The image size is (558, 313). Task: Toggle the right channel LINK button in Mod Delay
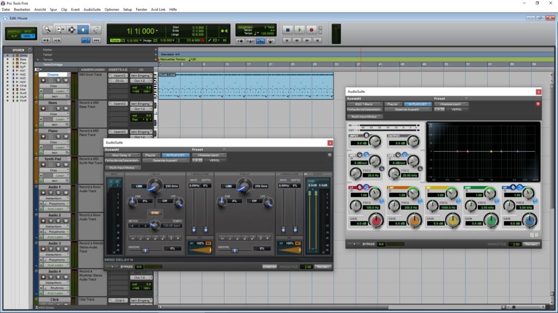click(x=228, y=186)
